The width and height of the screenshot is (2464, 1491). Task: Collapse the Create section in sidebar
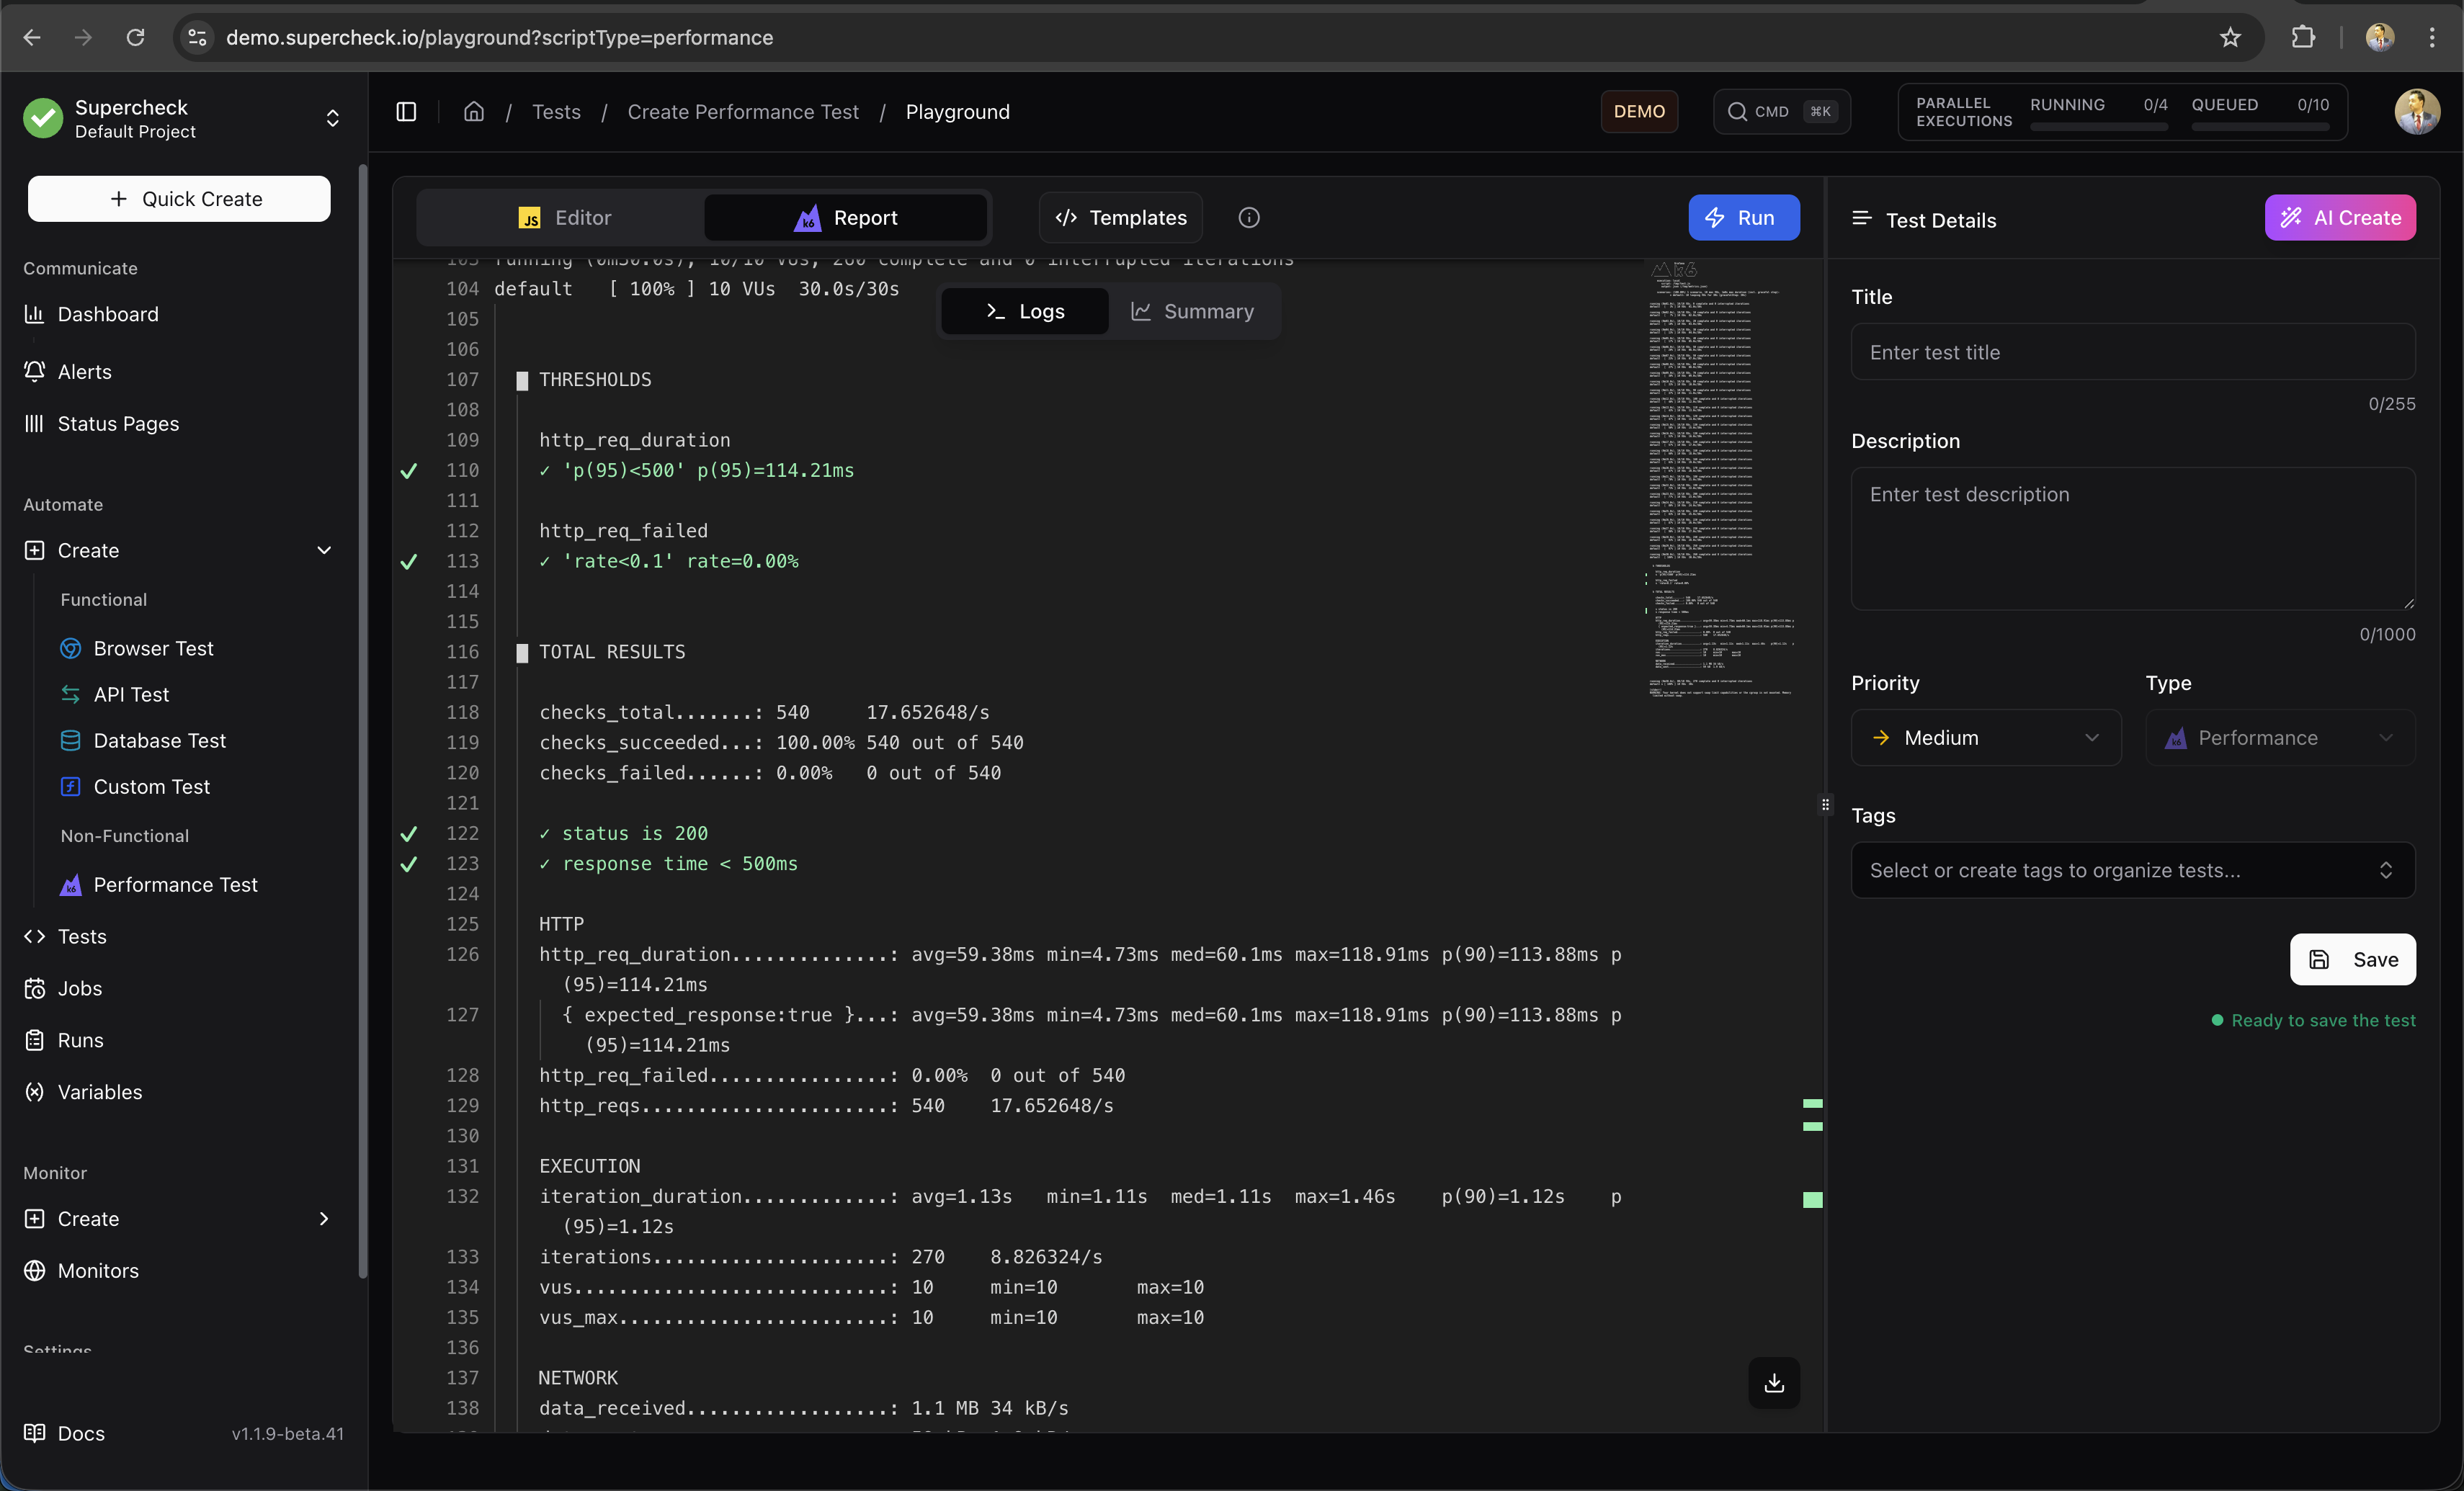coord(324,549)
